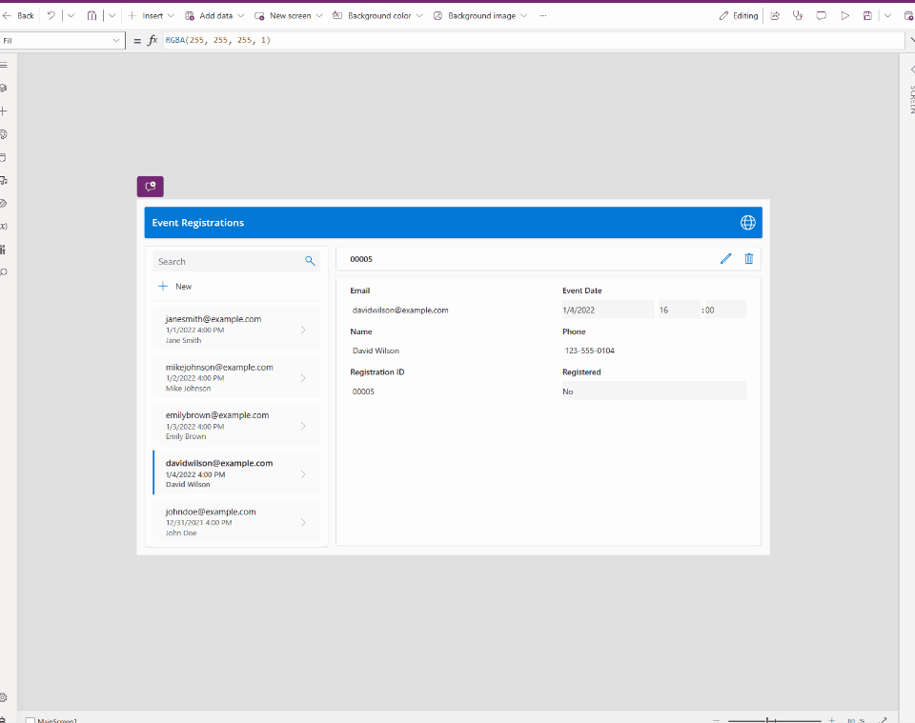This screenshot has width=915, height=723.
Task: Run the App checker tool
Action: [x=798, y=15]
